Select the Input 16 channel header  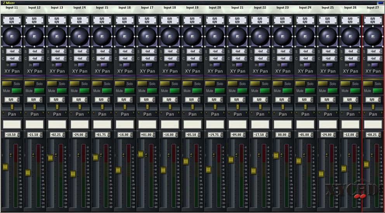tap(125, 8)
